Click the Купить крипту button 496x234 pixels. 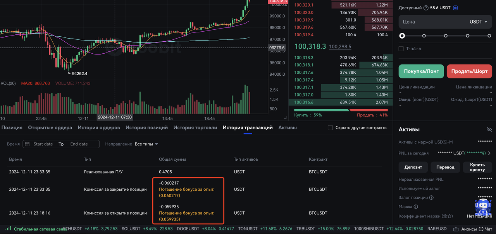pos(477,167)
